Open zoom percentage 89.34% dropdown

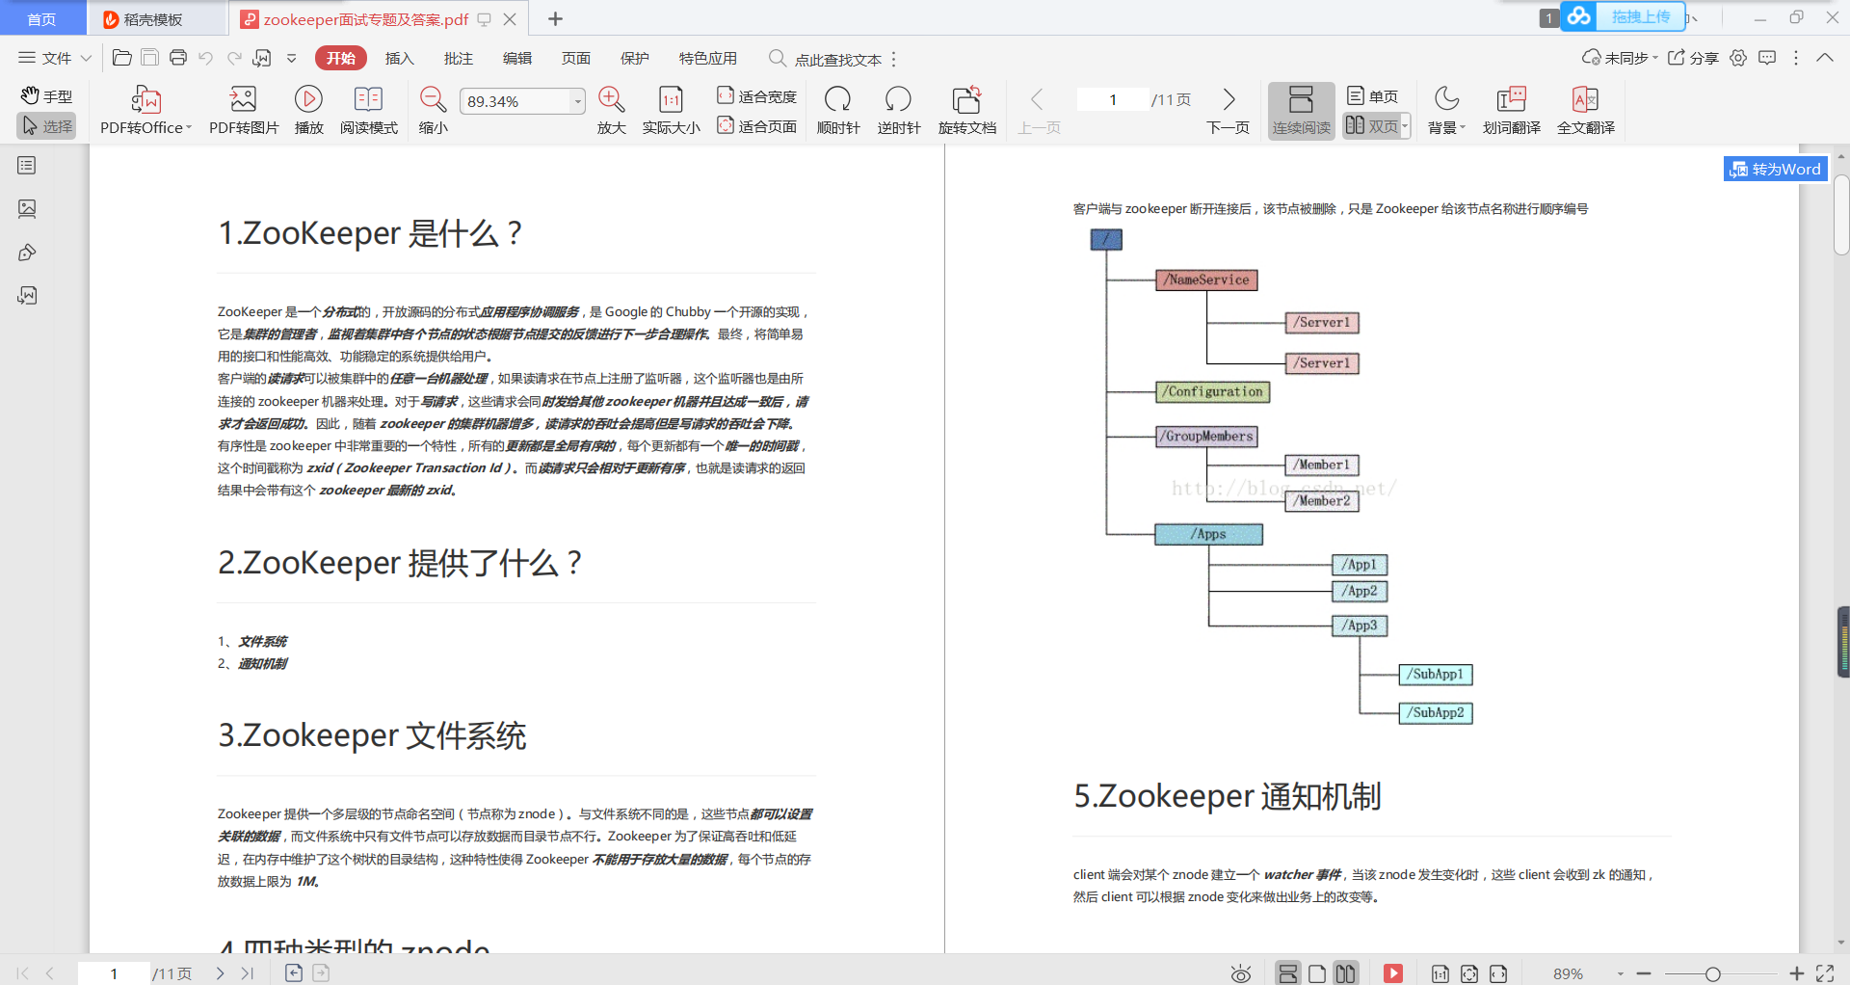click(x=578, y=101)
